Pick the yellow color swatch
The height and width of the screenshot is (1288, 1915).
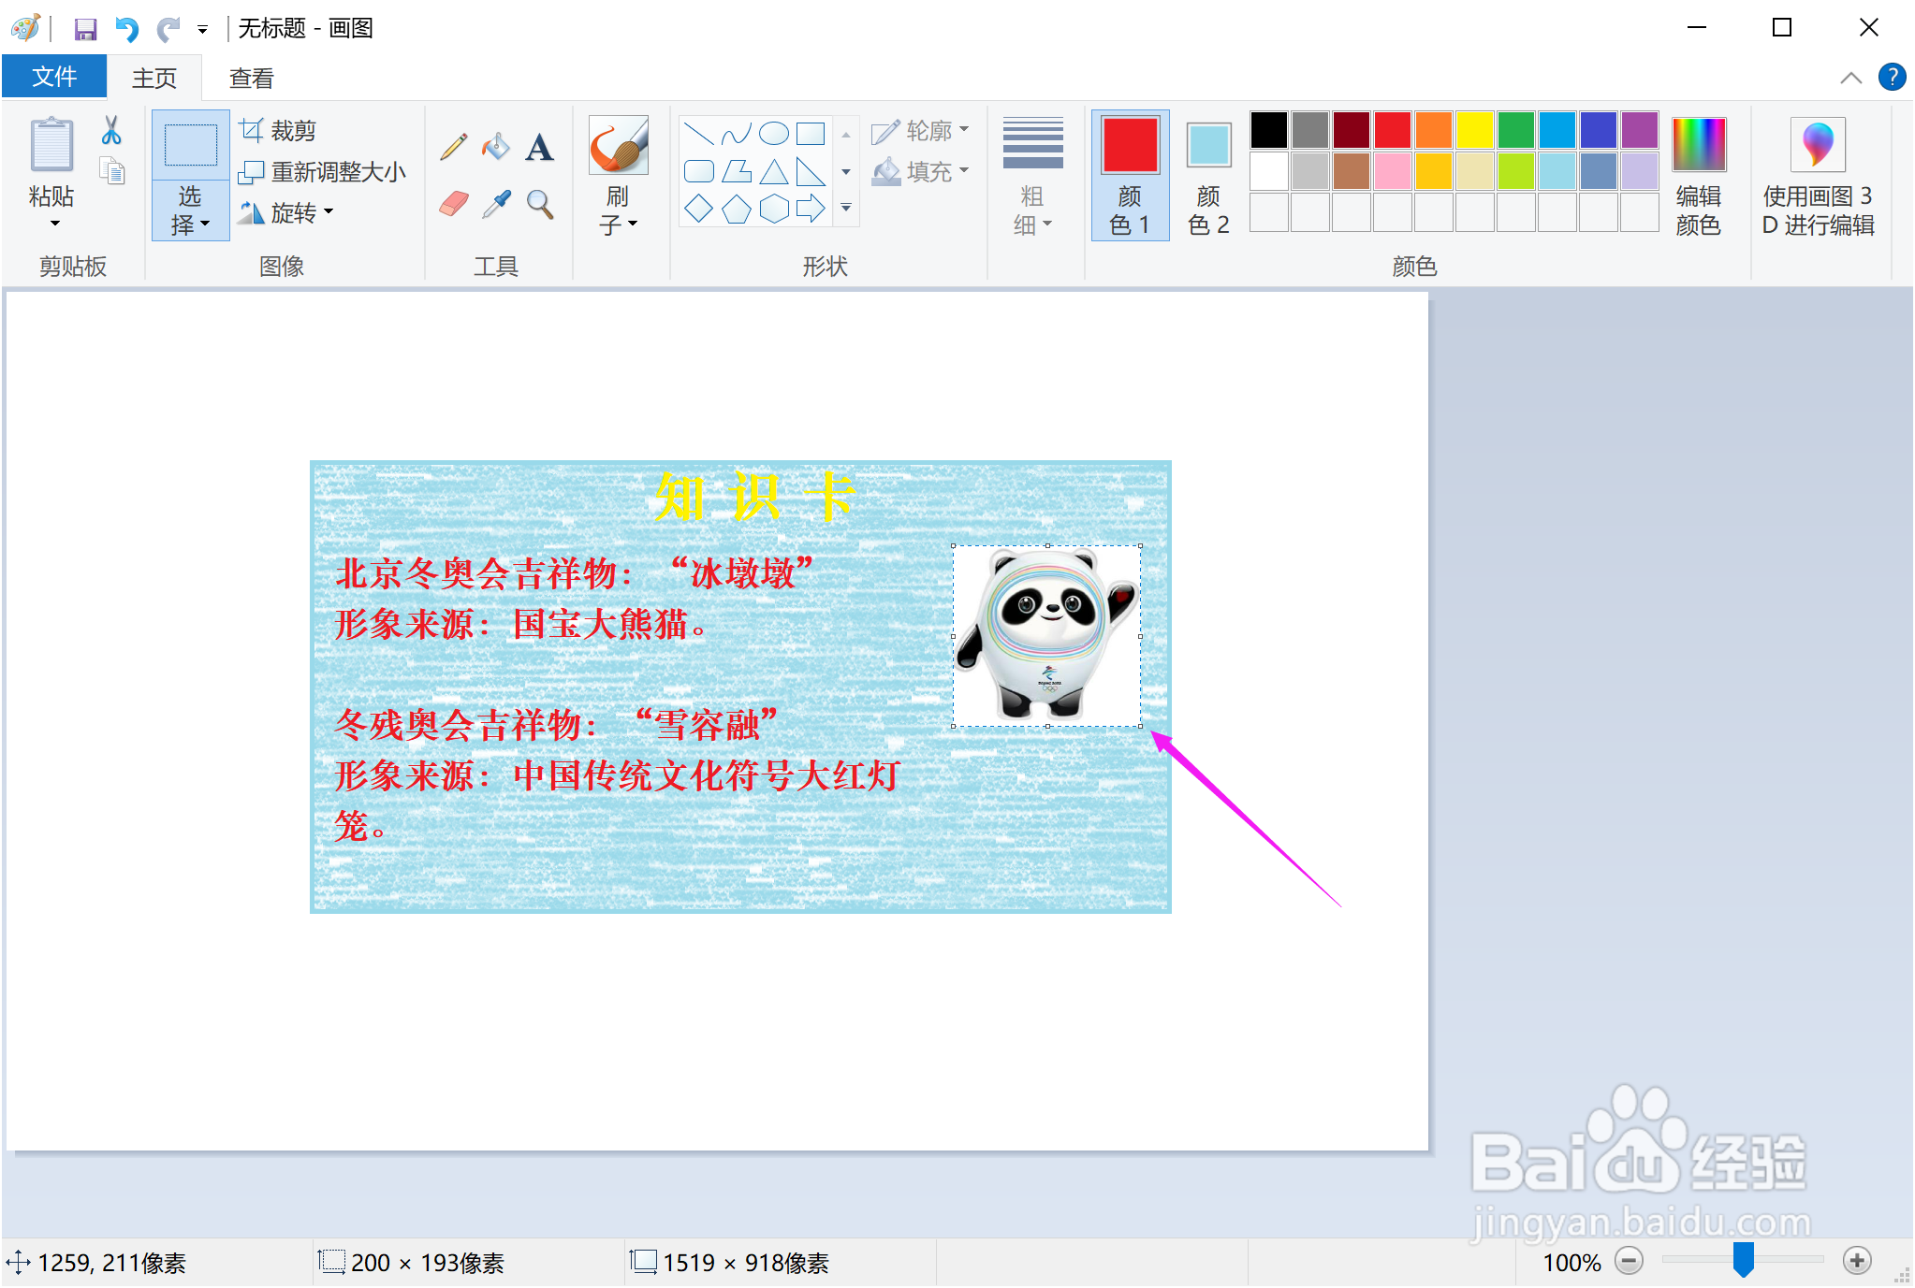point(1475,130)
